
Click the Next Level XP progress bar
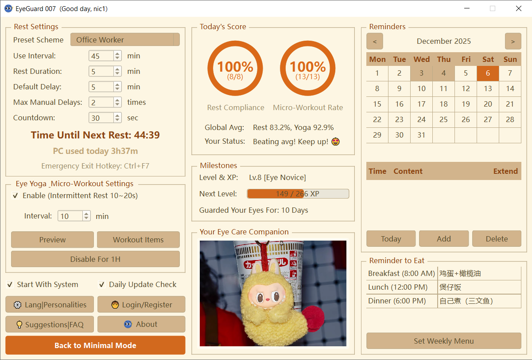pyautogui.click(x=298, y=193)
